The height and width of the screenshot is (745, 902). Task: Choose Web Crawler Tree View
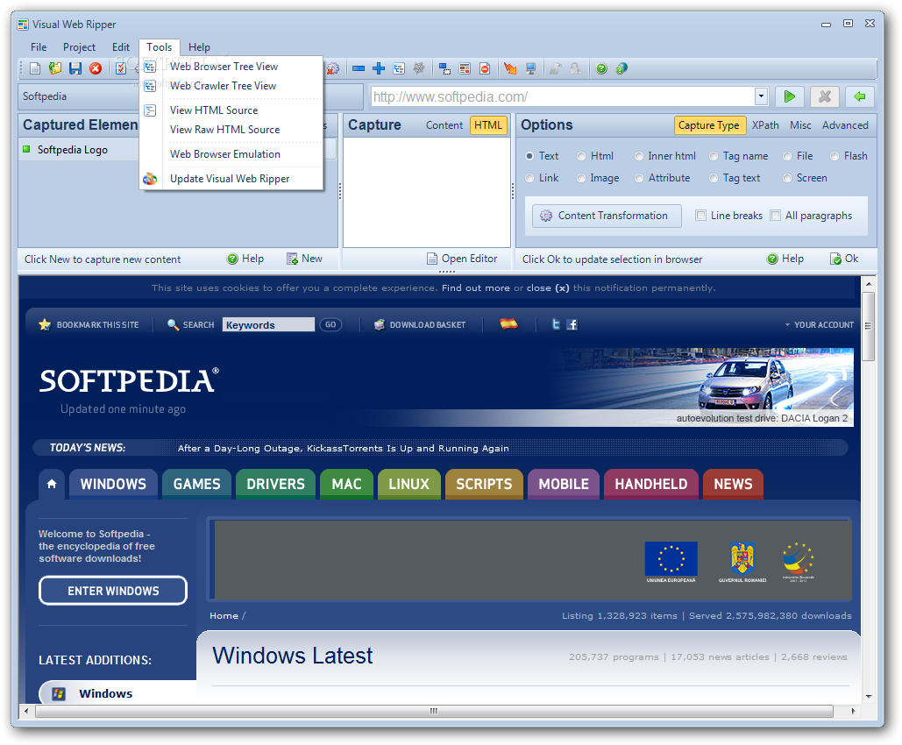223,86
